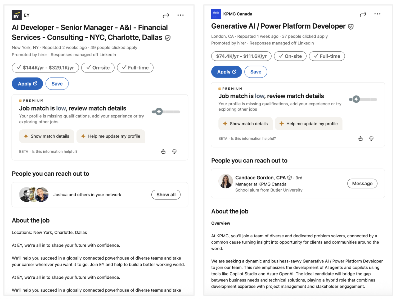Click the share arrow on EY job
This screenshot has width=396, height=299.
point(166,16)
